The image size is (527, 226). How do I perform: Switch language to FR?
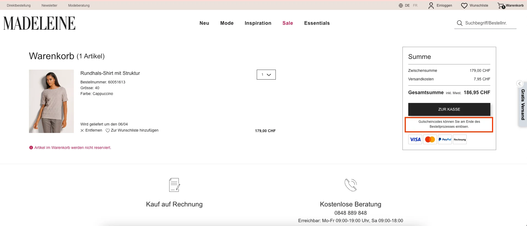tap(415, 6)
